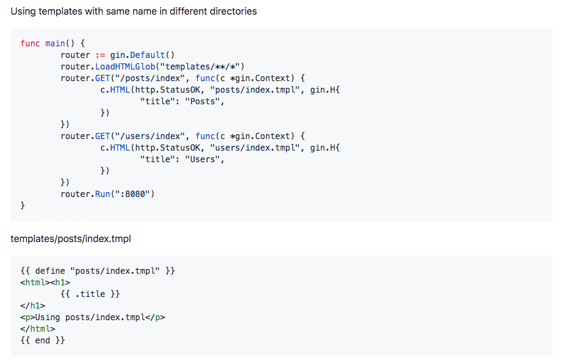The image size is (566, 361).
Task: Click the gin.Default() call
Action: pos(142,55)
